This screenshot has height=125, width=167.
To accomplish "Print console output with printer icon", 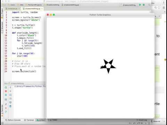I will [x=10, y=102].
